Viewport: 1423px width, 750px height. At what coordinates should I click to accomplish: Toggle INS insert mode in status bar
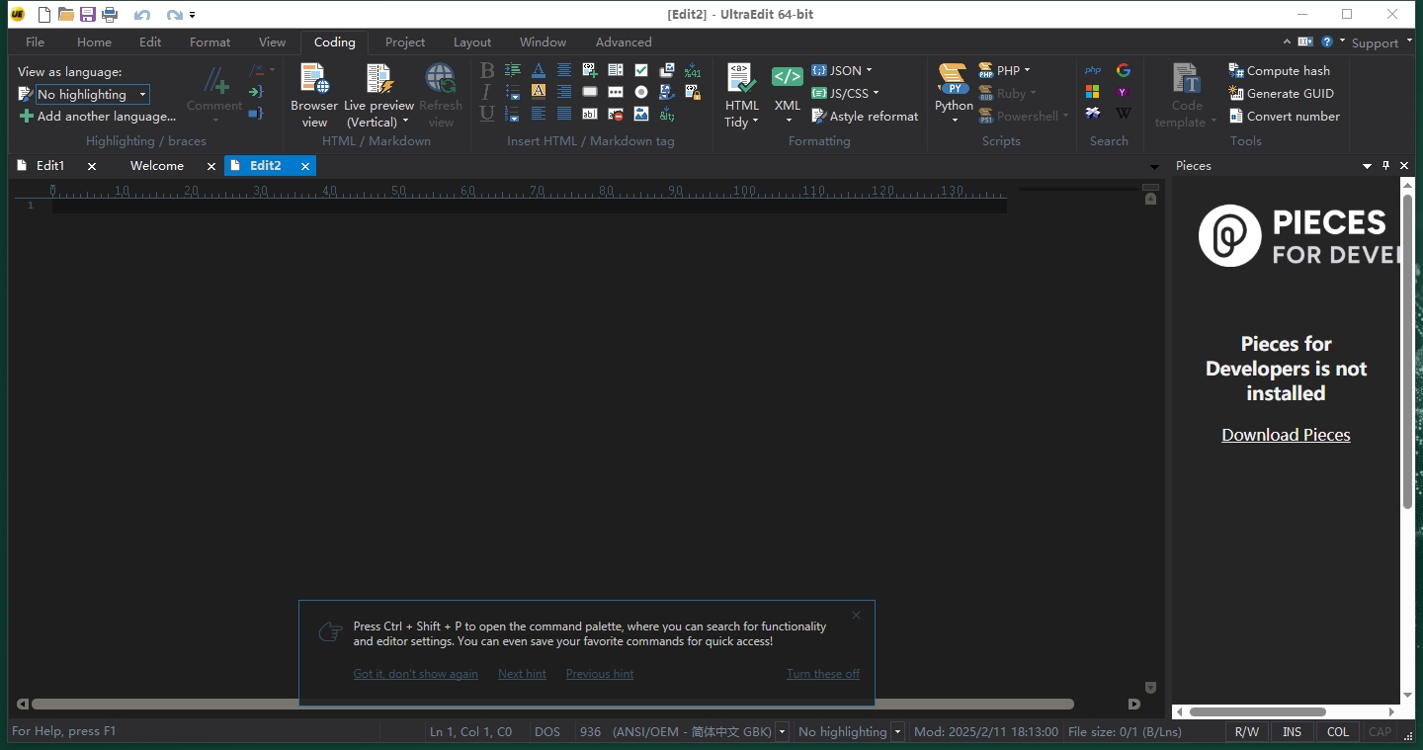tap(1292, 732)
